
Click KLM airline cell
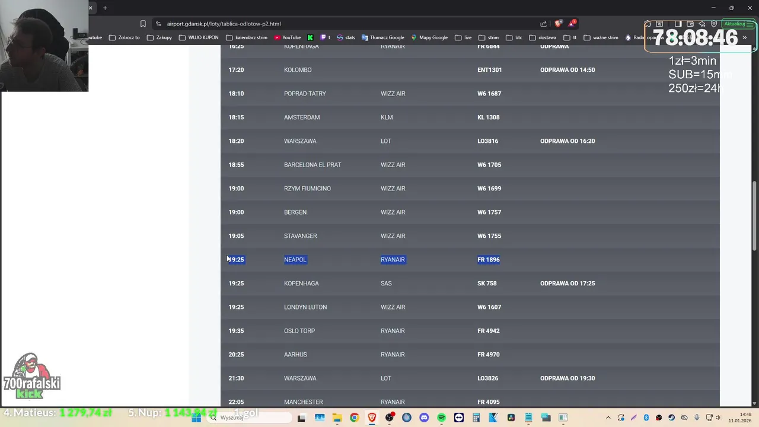(x=387, y=117)
